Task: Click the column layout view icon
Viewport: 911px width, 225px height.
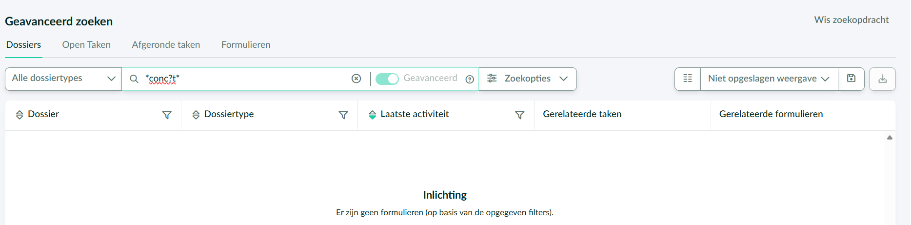Action: pos(688,79)
